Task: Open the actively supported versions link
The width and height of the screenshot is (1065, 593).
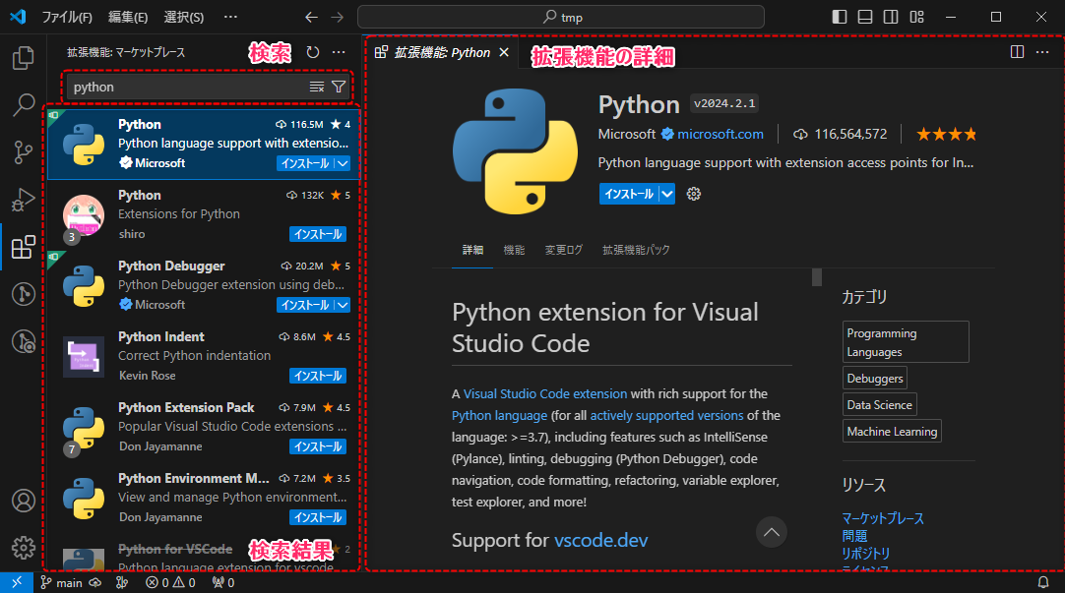Action: point(667,415)
